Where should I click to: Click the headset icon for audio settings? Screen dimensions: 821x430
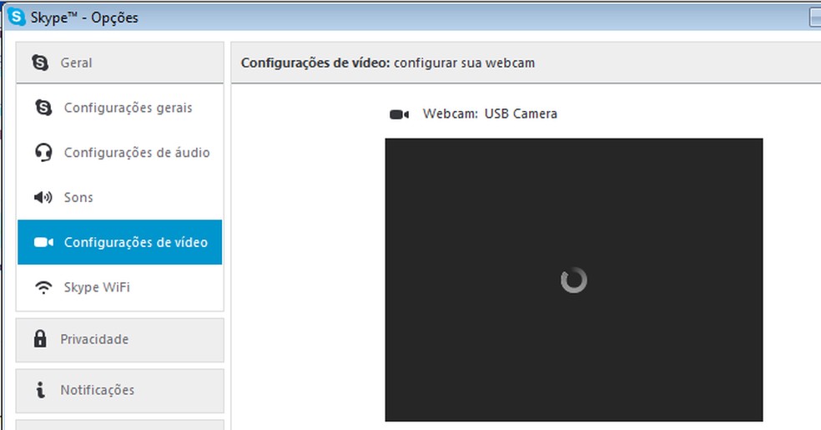[43, 153]
